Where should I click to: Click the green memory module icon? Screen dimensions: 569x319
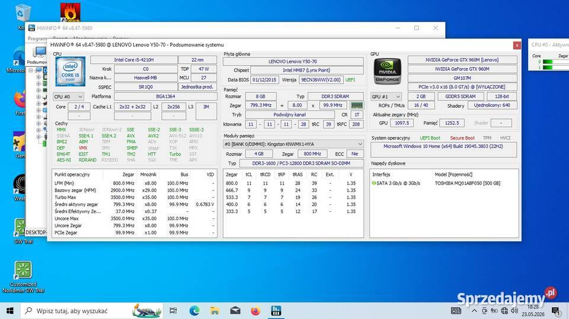tap(357, 105)
